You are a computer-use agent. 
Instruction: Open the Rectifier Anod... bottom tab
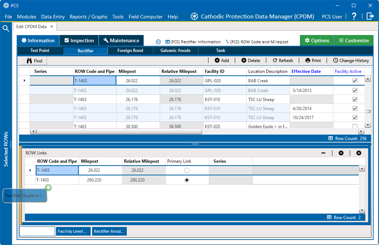coord(109,231)
